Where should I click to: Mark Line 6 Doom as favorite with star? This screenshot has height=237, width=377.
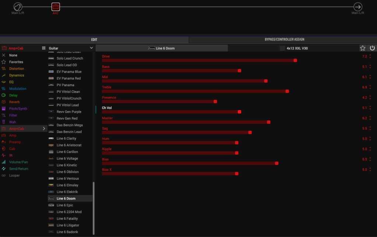pyautogui.click(x=363, y=48)
